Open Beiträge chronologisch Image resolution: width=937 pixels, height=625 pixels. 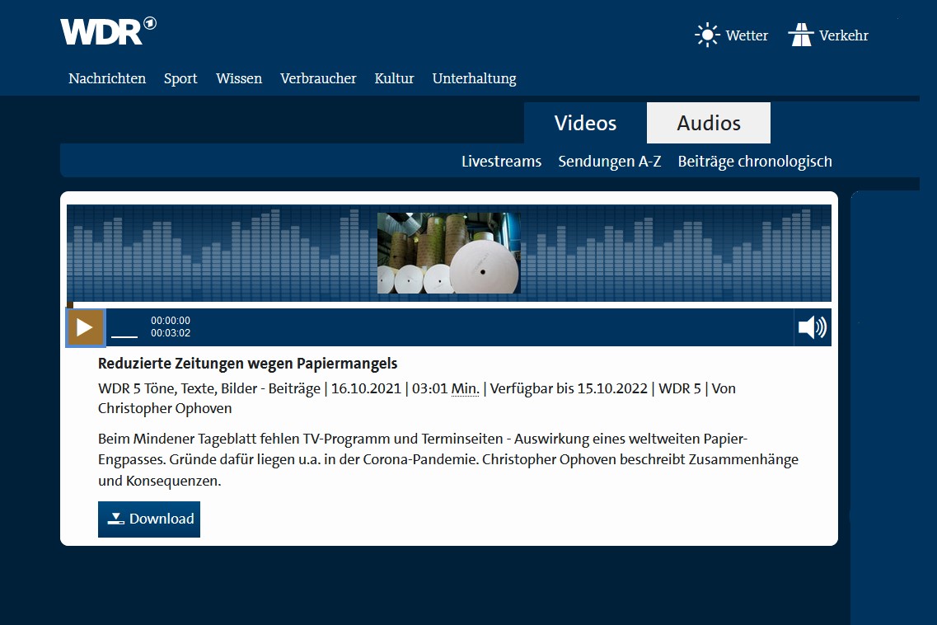click(x=755, y=162)
